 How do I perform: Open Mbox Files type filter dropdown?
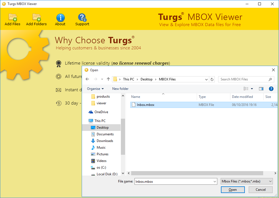pyautogui.click(x=246, y=181)
